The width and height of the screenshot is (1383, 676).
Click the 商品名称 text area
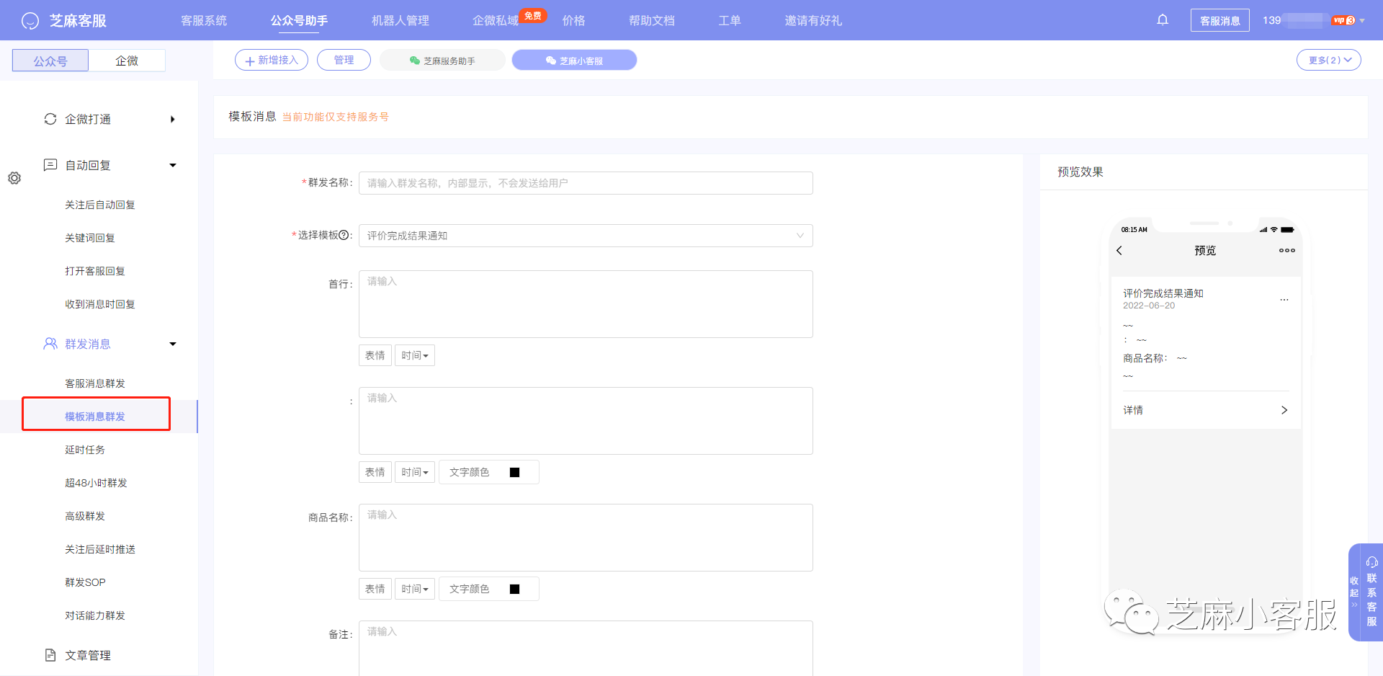(x=586, y=538)
